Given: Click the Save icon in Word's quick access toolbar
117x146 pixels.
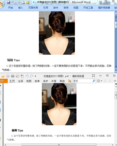Looking at the screenshot, I should click(9, 2).
